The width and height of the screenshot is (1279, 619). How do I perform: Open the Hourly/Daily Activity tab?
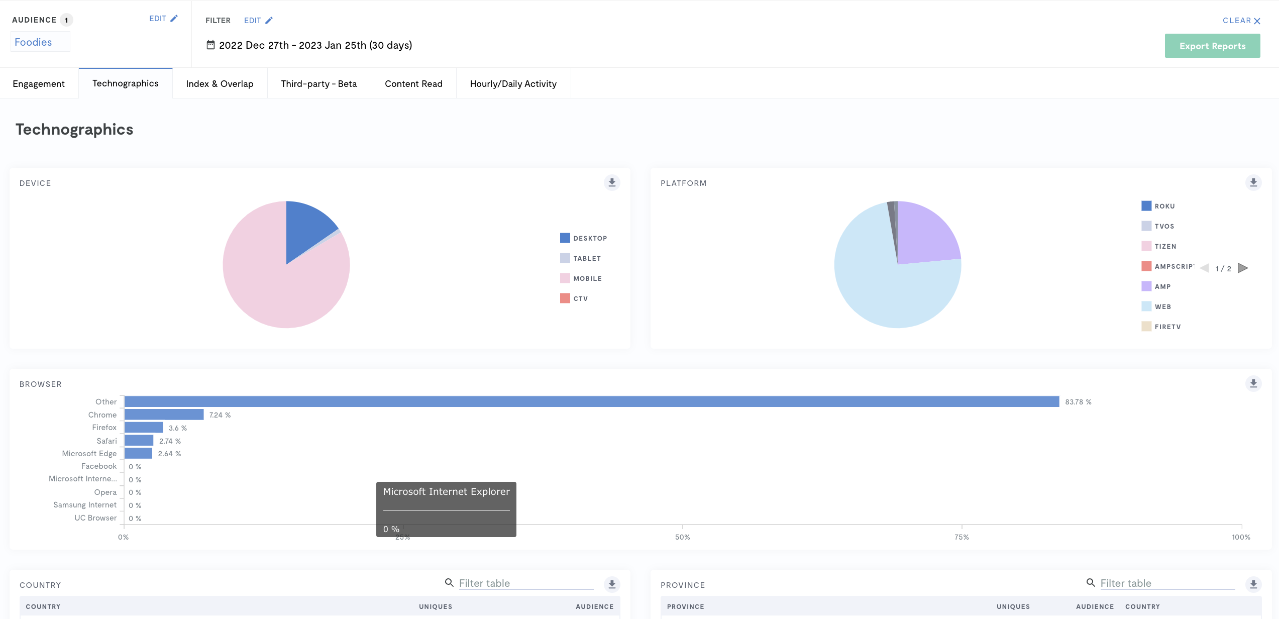513,83
